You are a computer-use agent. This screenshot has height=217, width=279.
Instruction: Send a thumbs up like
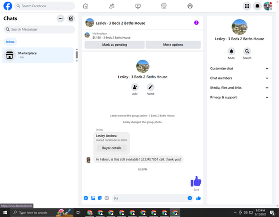[199, 198]
